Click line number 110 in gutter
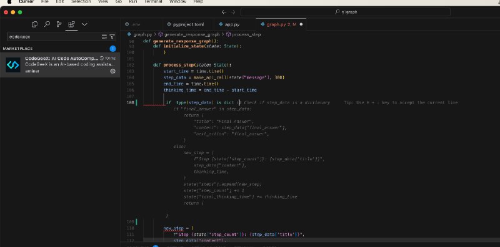The width and height of the screenshot is (500, 247). [x=131, y=228]
